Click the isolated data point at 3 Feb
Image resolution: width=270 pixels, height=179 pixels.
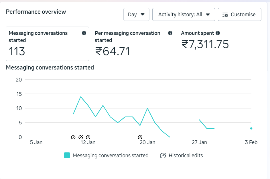coord(251,128)
